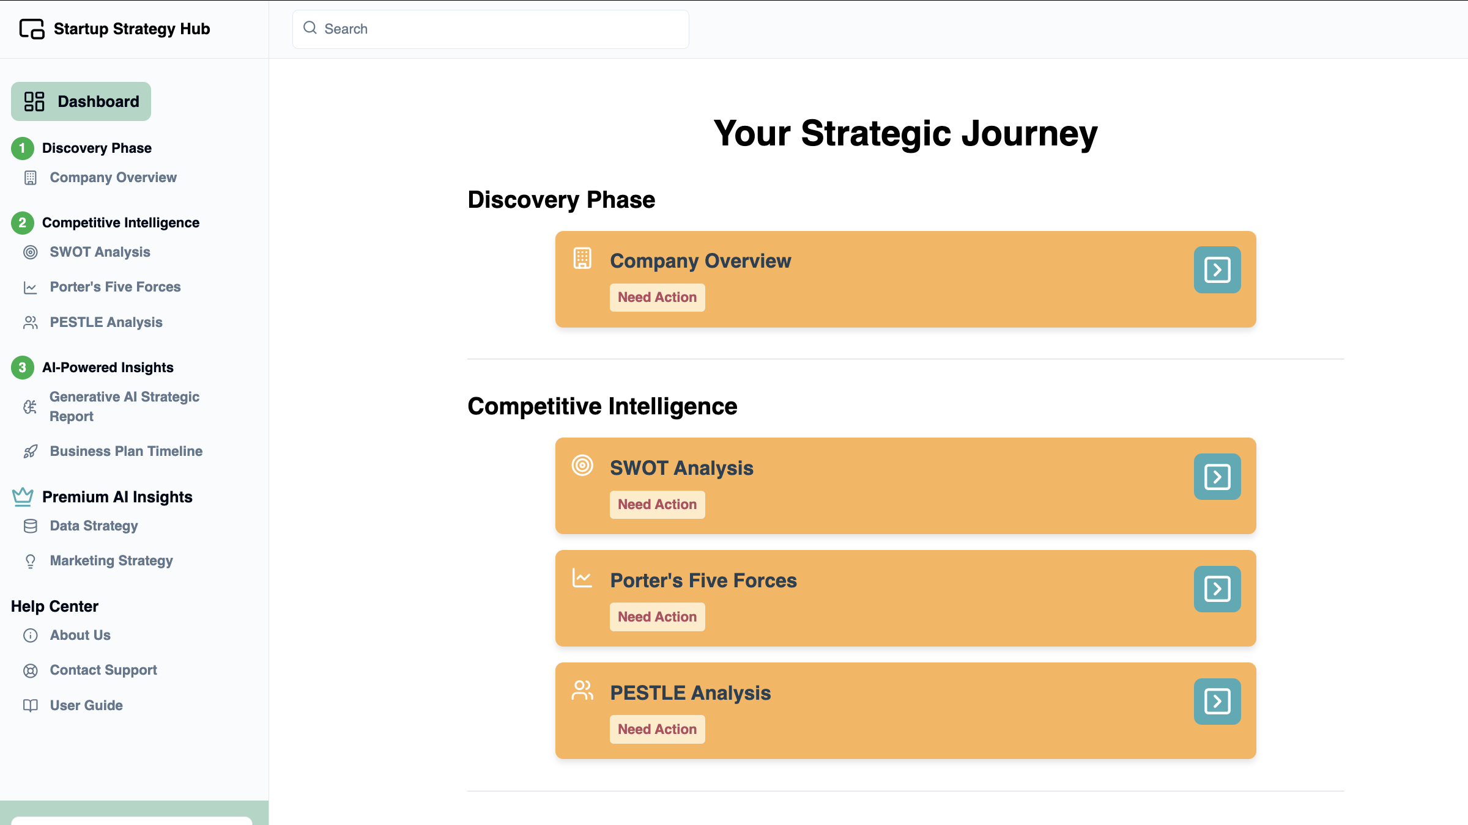1468x825 pixels.
Task: Open Porter's Five Forces card arrow
Action: 1217,589
